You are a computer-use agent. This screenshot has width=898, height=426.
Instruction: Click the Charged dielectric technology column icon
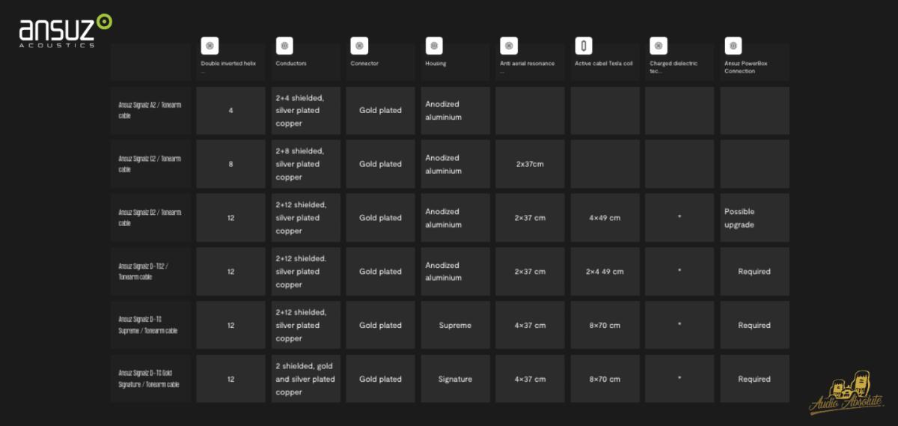[659, 46]
